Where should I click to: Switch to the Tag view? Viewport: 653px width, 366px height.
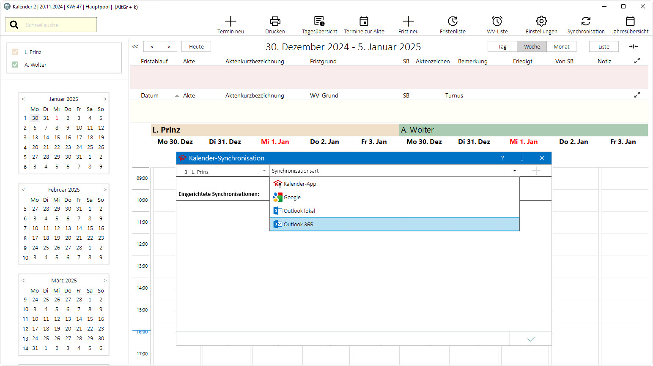[502, 46]
